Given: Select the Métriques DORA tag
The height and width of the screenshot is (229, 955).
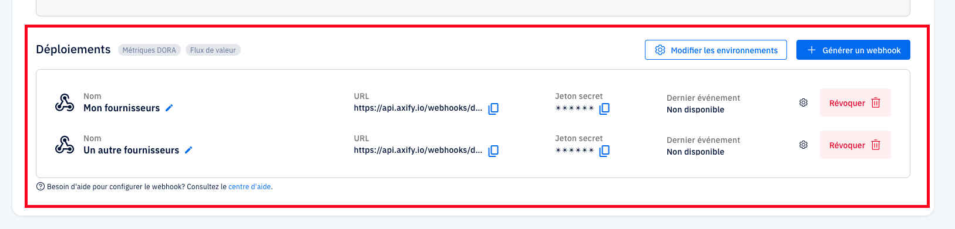Looking at the screenshot, I should (x=149, y=50).
